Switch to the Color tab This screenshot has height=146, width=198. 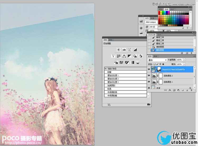(x=161, y=9)
